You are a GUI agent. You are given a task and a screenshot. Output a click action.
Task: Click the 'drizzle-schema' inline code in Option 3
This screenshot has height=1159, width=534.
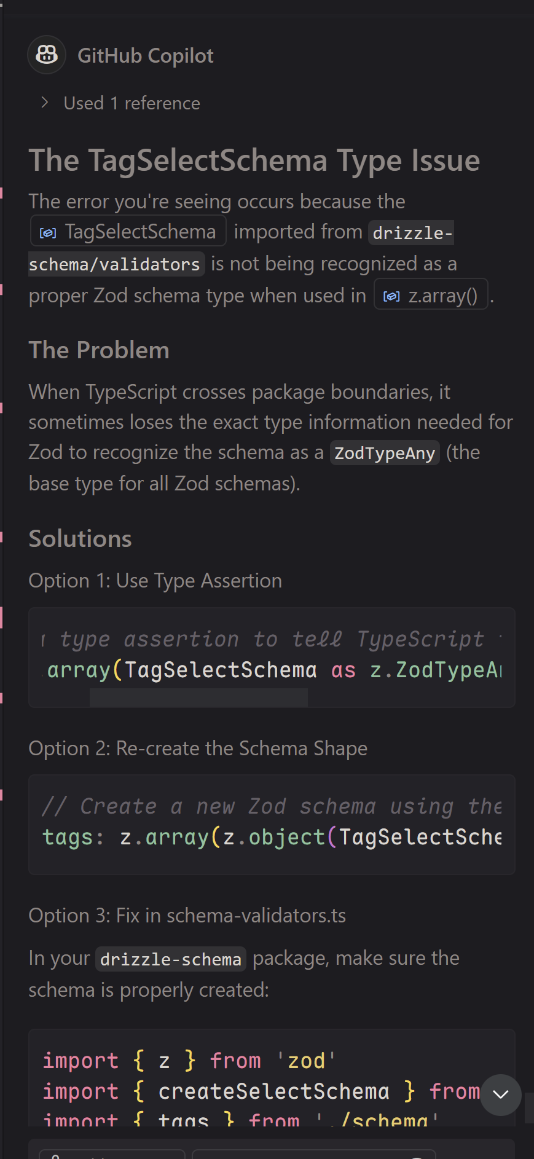[x=171, y=959]
